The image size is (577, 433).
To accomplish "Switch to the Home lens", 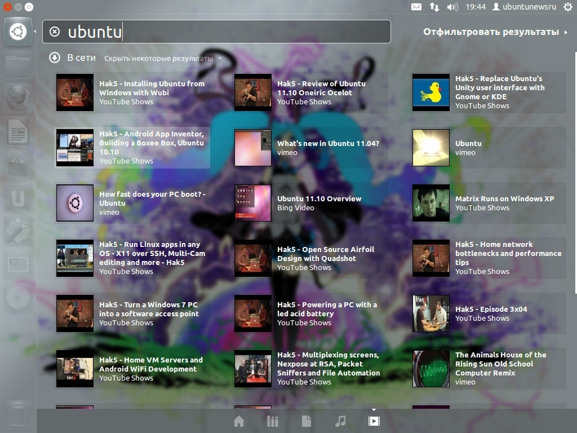I will click(x=239, y=421).
